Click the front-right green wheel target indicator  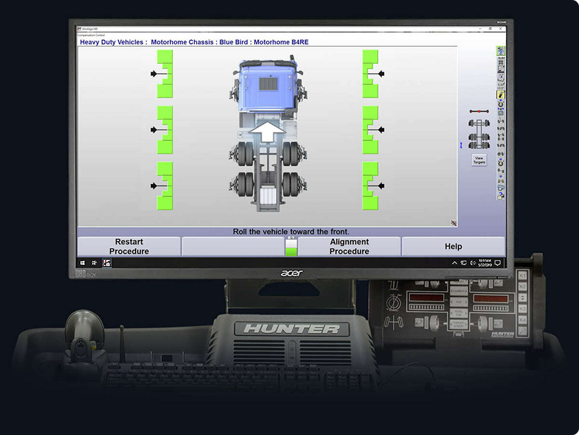pyautogui.click(x=370, y=74)
